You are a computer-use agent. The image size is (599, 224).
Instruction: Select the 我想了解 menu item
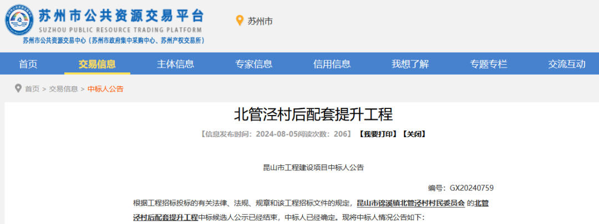410,64
